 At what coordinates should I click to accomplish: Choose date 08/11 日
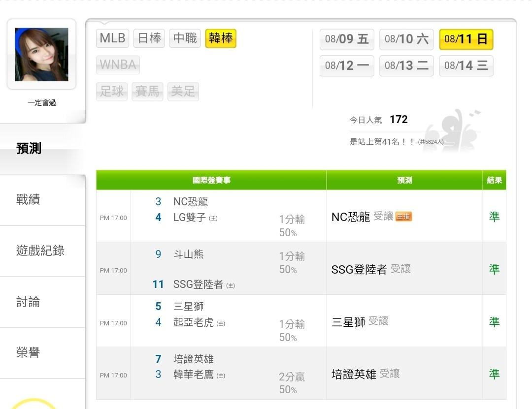click(466, 39)
